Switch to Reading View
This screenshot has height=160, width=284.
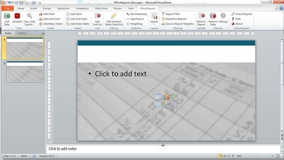tap(229, 156)
